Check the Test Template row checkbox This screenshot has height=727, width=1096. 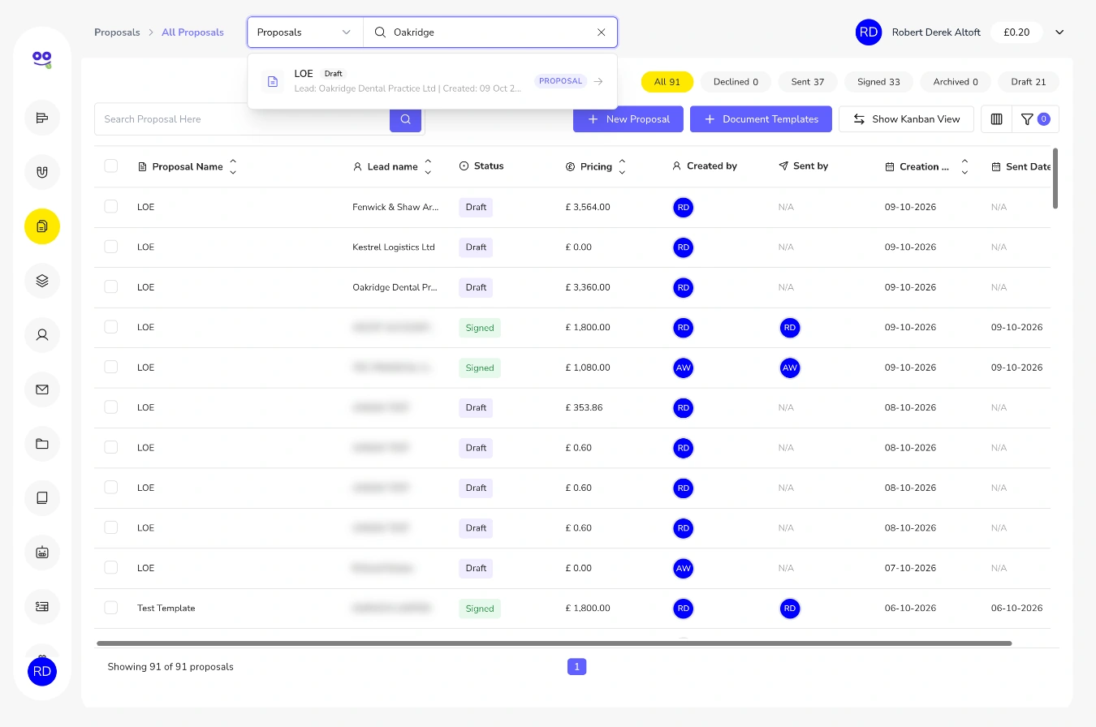[111, 608]
